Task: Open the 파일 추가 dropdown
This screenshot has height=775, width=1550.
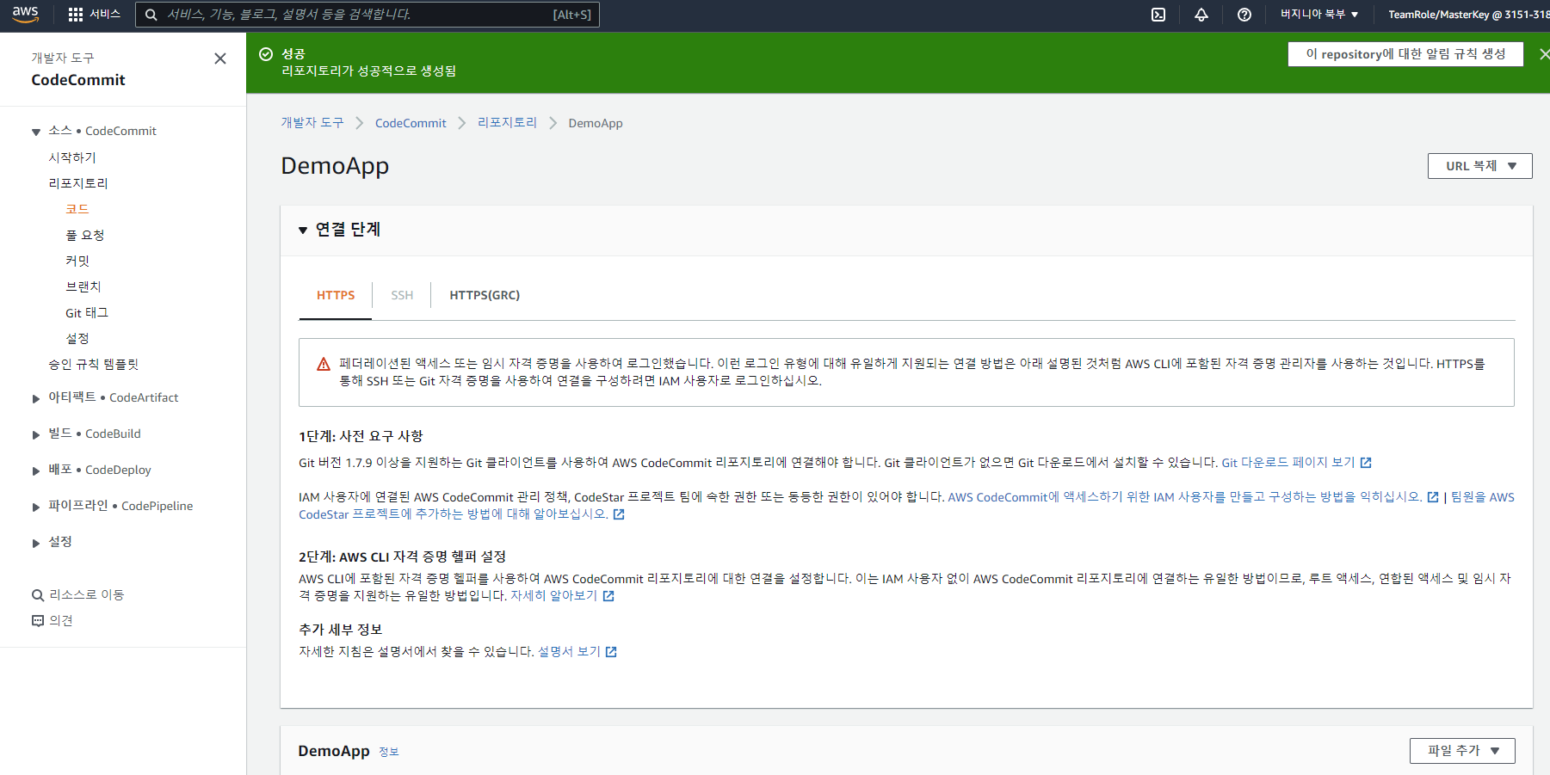Action: point(1462,751)
